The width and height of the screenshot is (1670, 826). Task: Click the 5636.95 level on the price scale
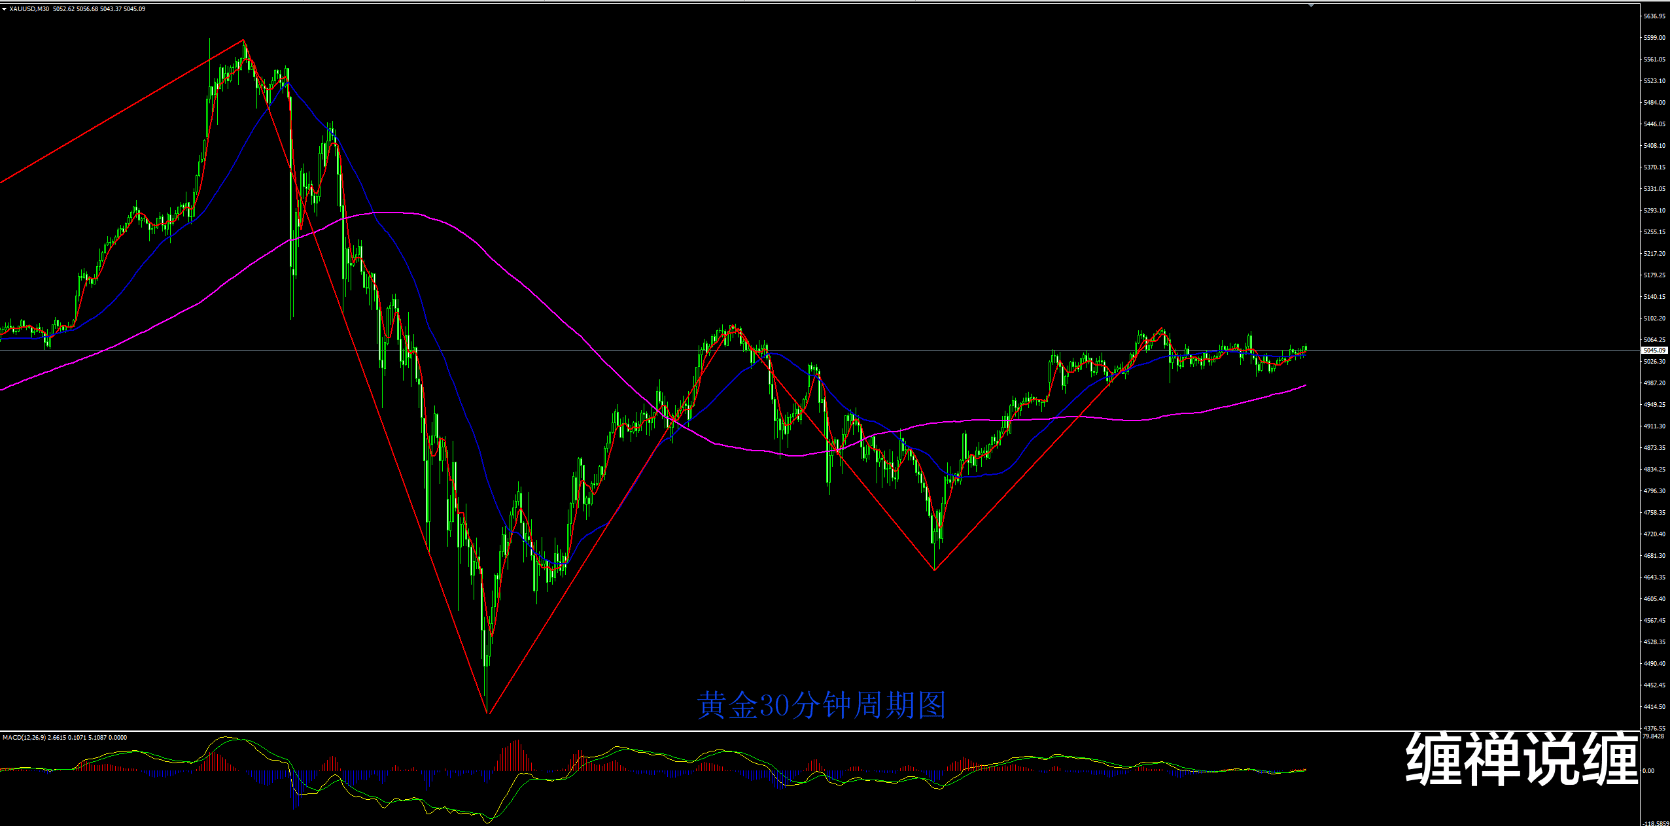[1654, 16]
